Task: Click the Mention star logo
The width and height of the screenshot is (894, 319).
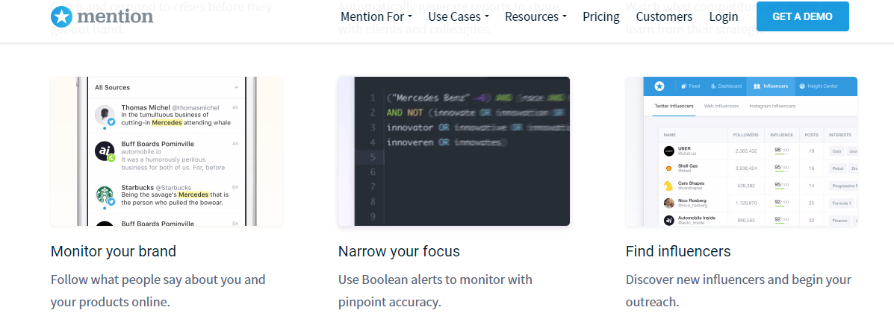Action: pyautogui.click(x=61, y=16)
